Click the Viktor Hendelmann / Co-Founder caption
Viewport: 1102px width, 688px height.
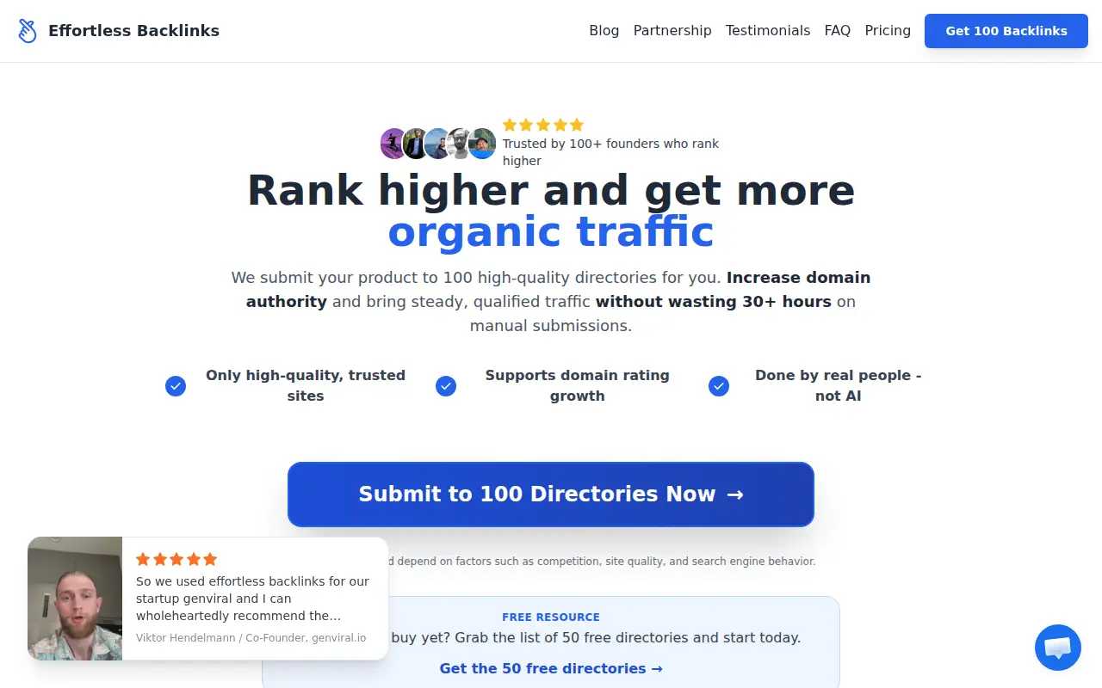[x=251, y=637]
